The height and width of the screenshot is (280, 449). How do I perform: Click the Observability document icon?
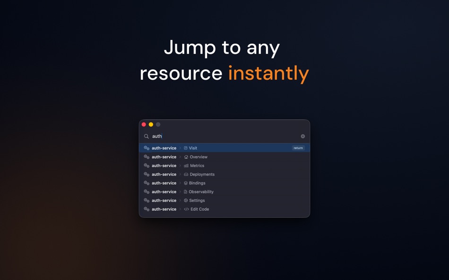point(185,192)
